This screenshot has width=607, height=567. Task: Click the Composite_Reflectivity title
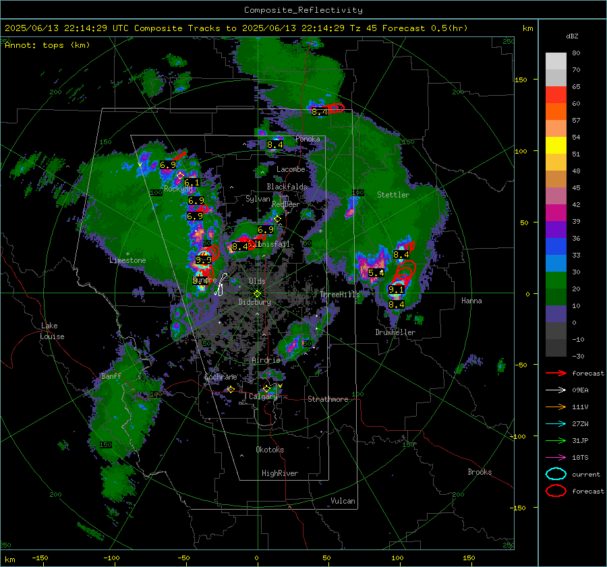coord(303,10)
